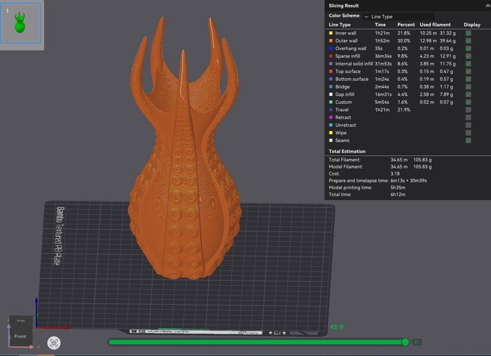Toggle Outer wall display checkbox

point(468,41)
